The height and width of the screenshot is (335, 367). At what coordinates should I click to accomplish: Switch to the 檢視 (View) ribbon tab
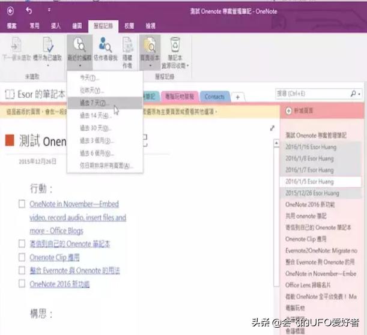151,26
